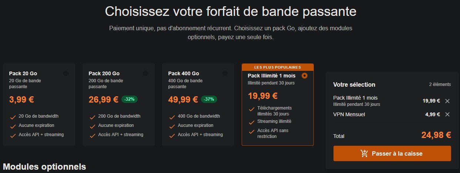Click the Pack 20 Go title
Viewport: 460px width, 173px height.
(23, 73)
